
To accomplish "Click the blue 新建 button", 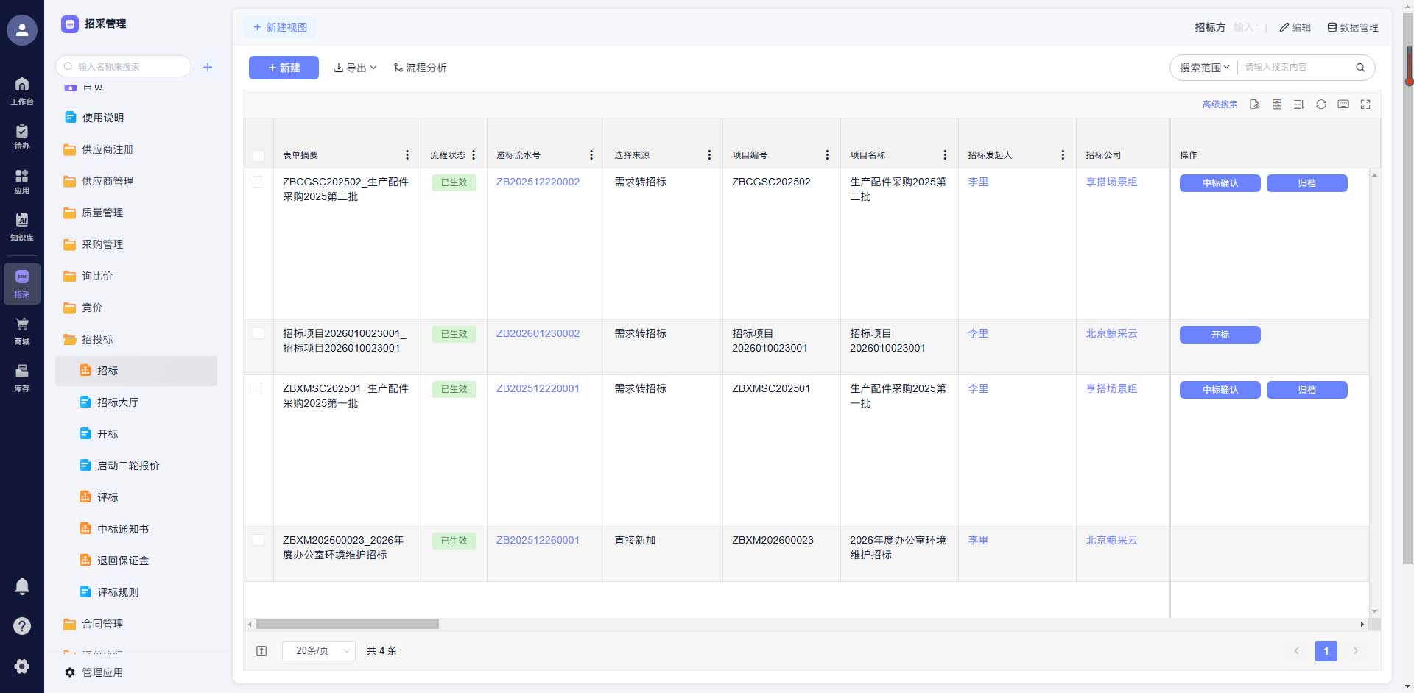I will (284, 68).
